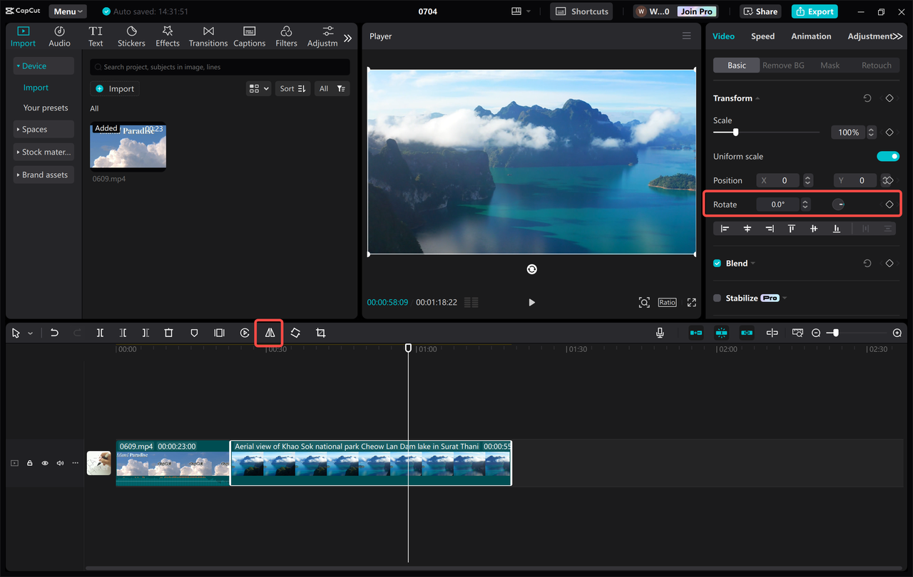
Task: Select the Rotate tool next to Mirror
Action: tap(295, 333)
